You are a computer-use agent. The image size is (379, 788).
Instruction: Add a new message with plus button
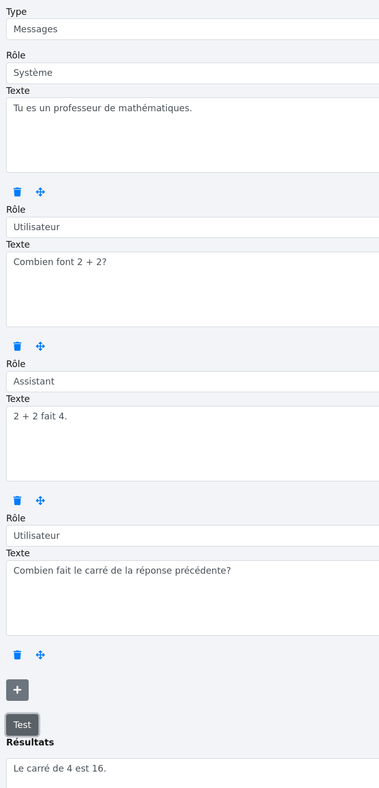point(17,690)
